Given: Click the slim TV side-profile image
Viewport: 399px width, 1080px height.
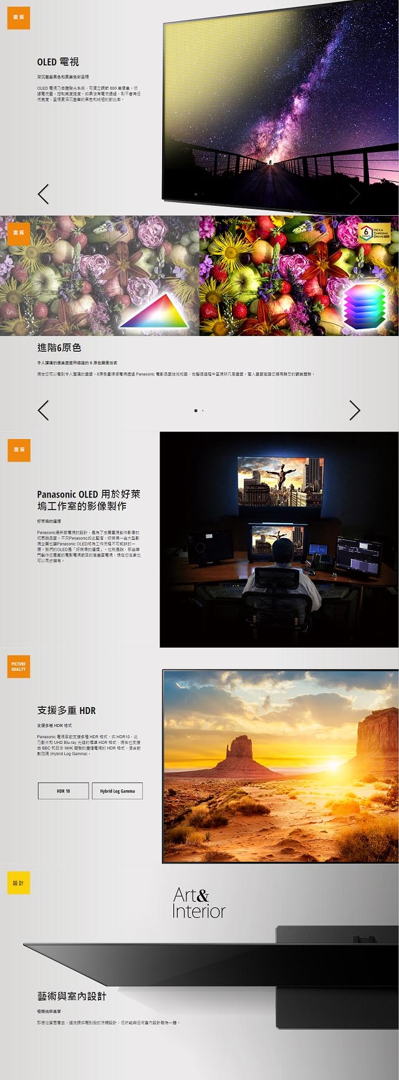Looking at the screenshot, I should click(212, 976).
